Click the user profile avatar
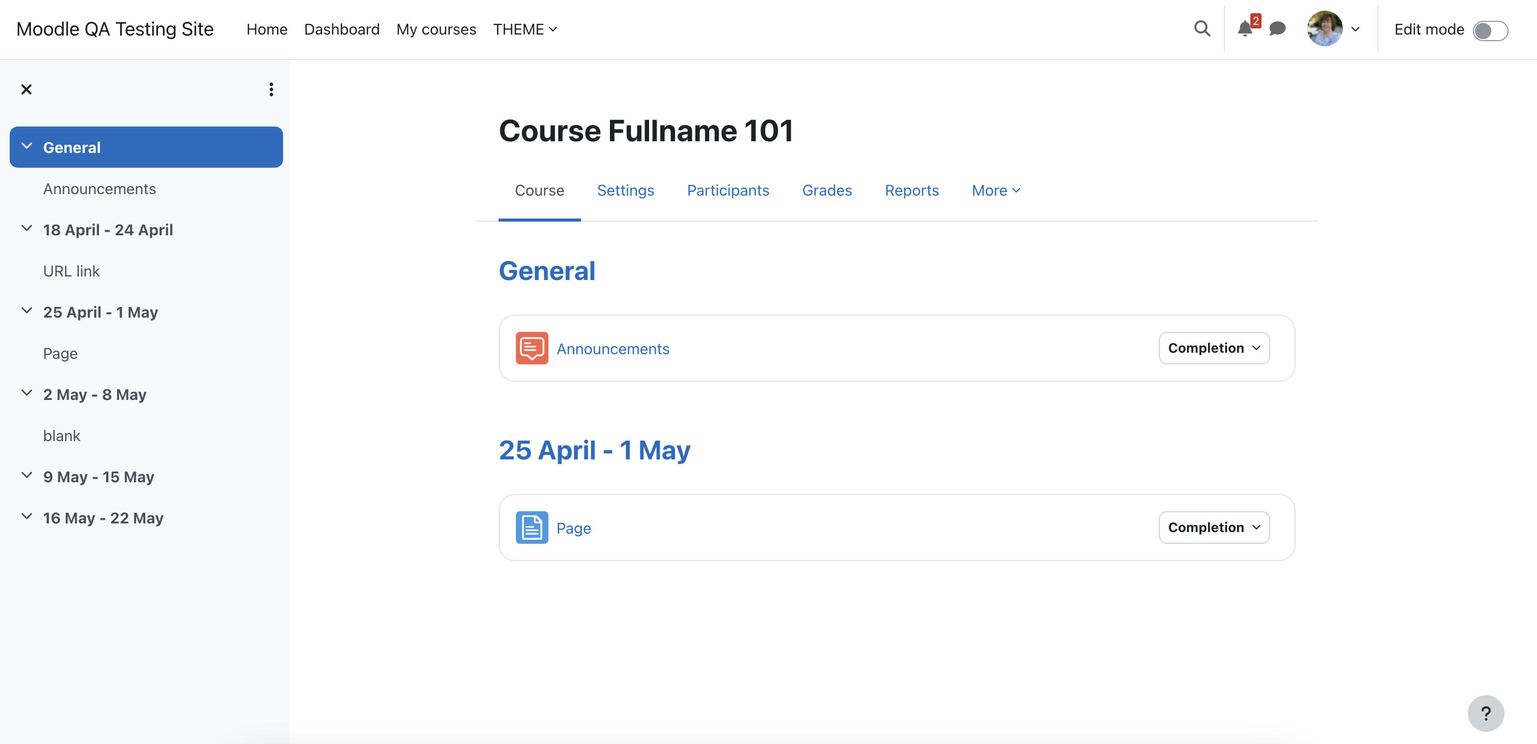Screen dimensions: 1537x744 [x=1324, y=28]
